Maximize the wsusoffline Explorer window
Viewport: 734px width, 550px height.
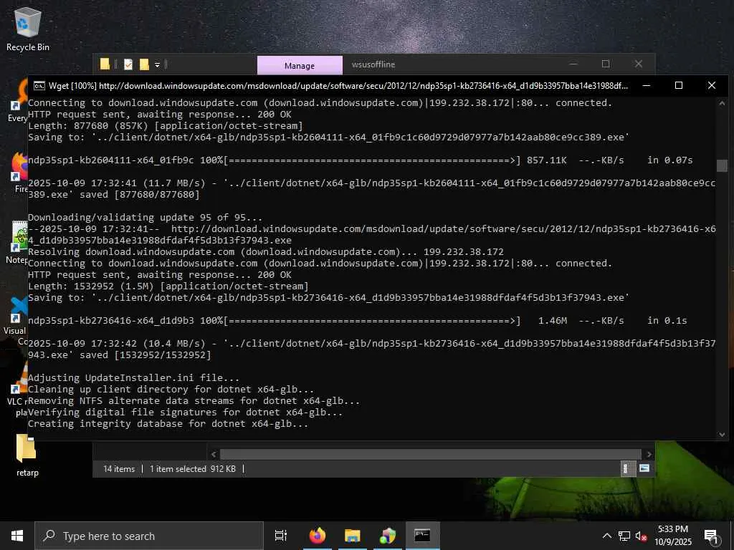click(x=606, y=64)
